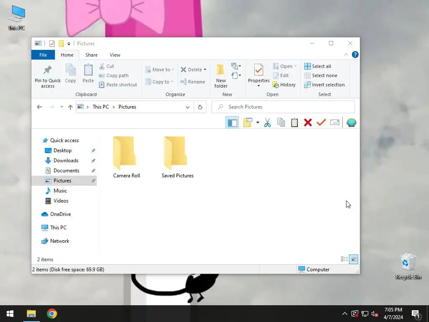429x322 pixels.
Task: Open the recent locations dropdown arrow
Action: [62, 107]
